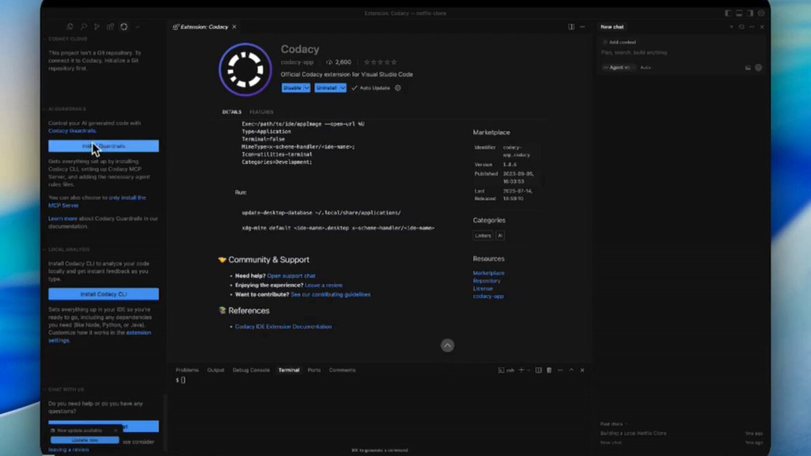
Task: Split the terminal with split icon
Action: [539, 370]
